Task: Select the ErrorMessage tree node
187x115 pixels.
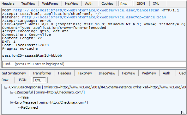Action: pos(51,102)
